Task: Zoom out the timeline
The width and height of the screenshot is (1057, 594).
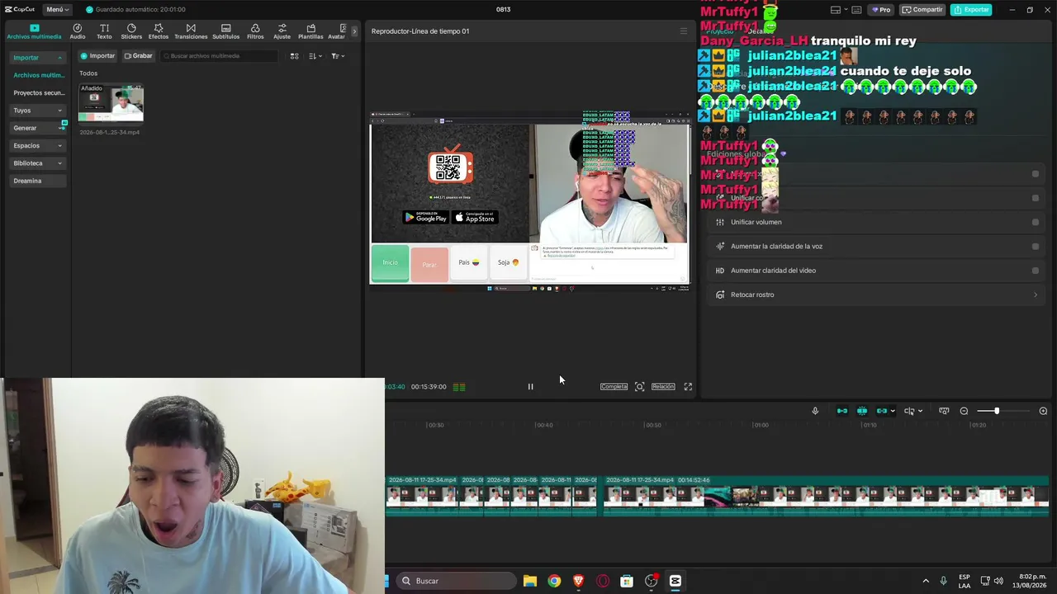Action: (x=964, y=411)
